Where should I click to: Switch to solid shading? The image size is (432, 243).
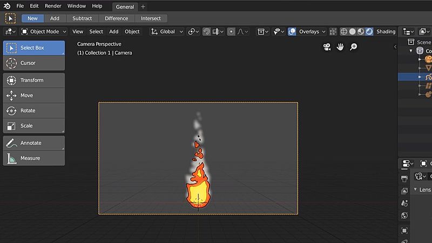pos(353,32)
